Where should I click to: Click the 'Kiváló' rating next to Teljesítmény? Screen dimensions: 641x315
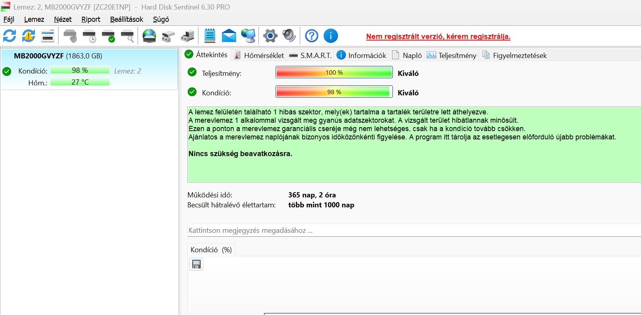click(408, 73)
